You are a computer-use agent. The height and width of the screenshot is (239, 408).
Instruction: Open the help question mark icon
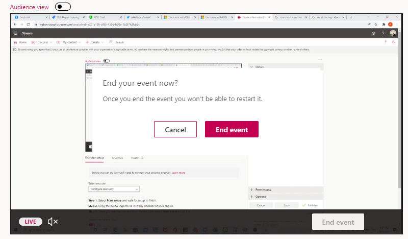pos(383,33)
